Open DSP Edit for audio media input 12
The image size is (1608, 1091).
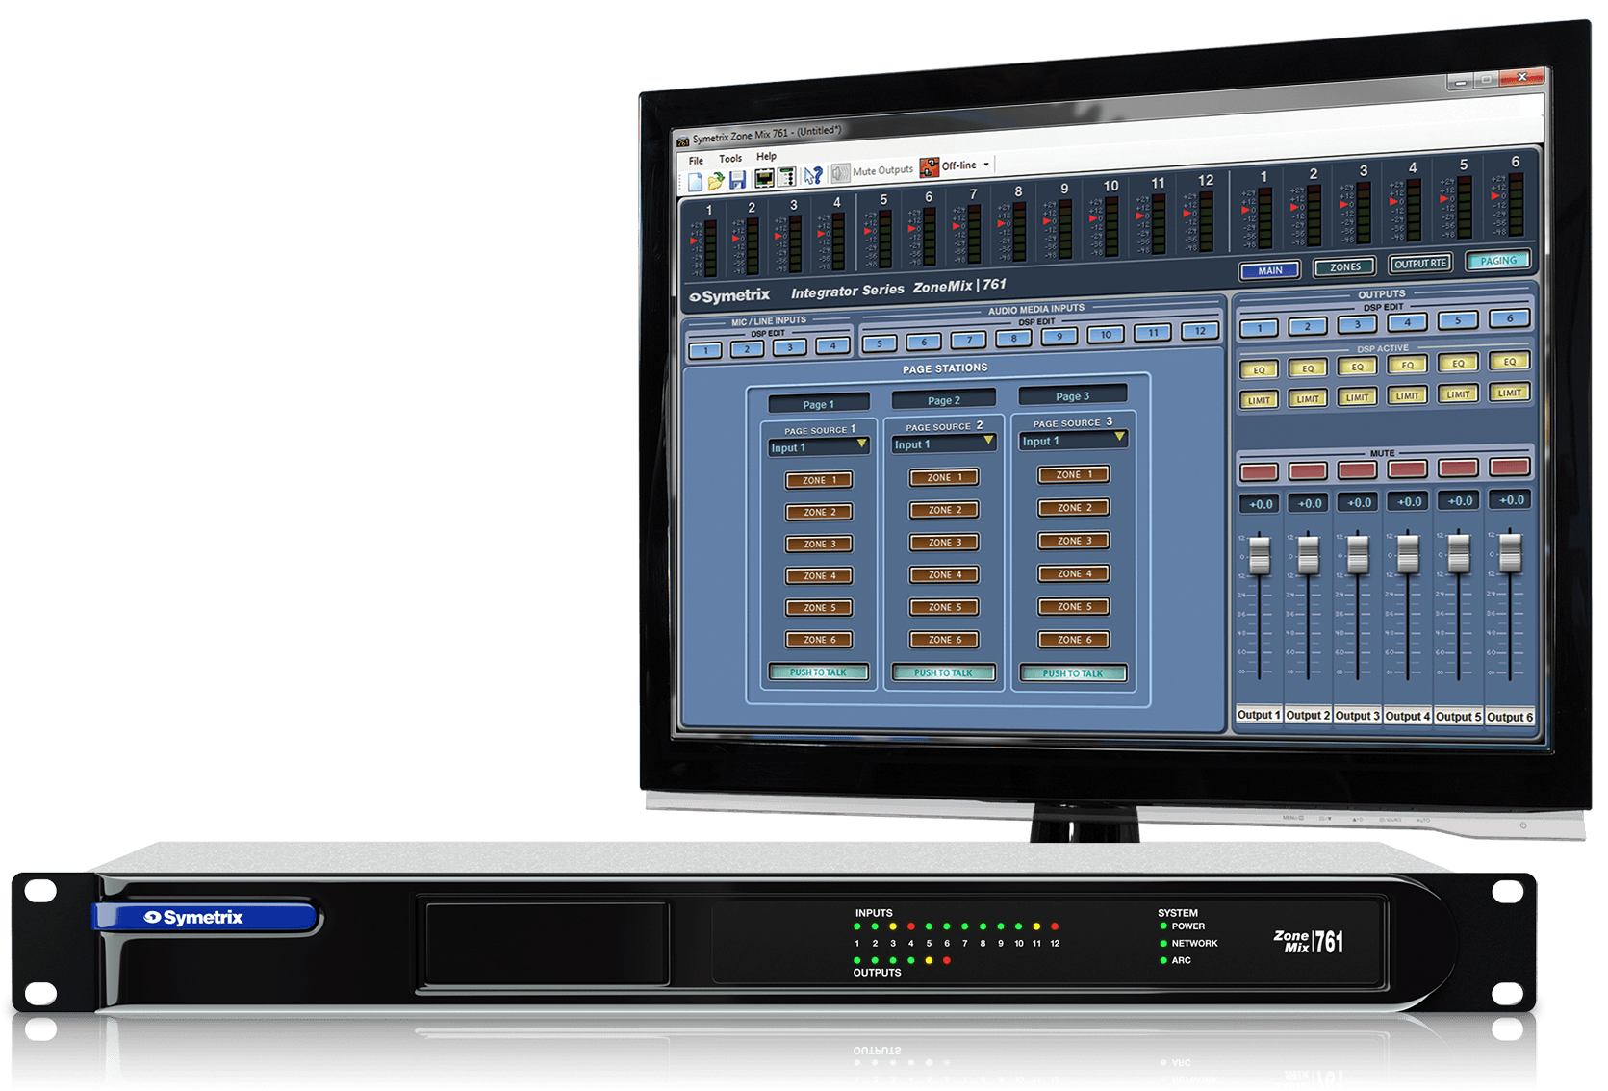pos(1200,331)
